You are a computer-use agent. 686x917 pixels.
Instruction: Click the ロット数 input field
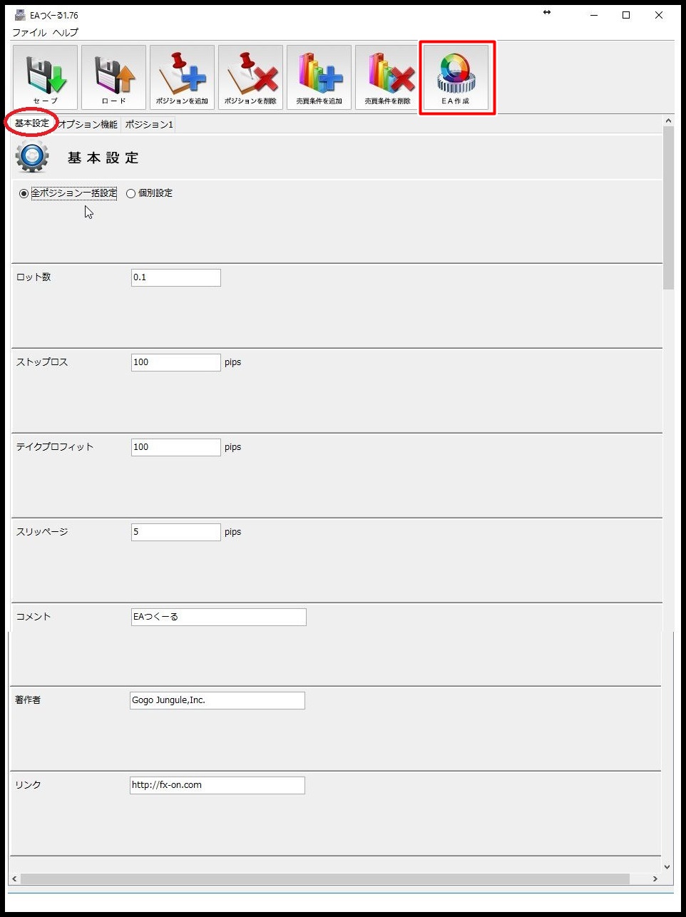click(x=175, y=277)
